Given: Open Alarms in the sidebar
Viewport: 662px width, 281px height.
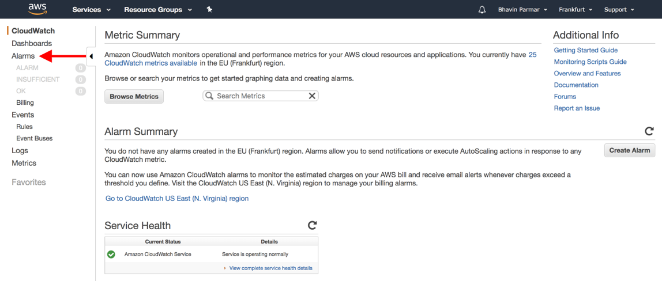Looking at the screenshot, I should [23, 56].
